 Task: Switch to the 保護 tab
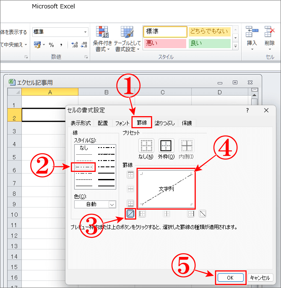pyautogui.click(x=187, y=123)
